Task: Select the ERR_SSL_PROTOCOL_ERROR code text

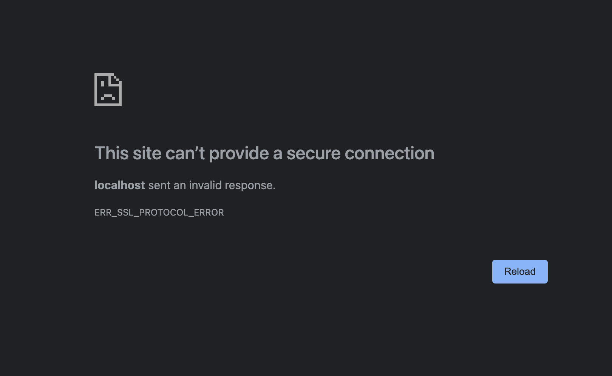Action: coord(159,213)
